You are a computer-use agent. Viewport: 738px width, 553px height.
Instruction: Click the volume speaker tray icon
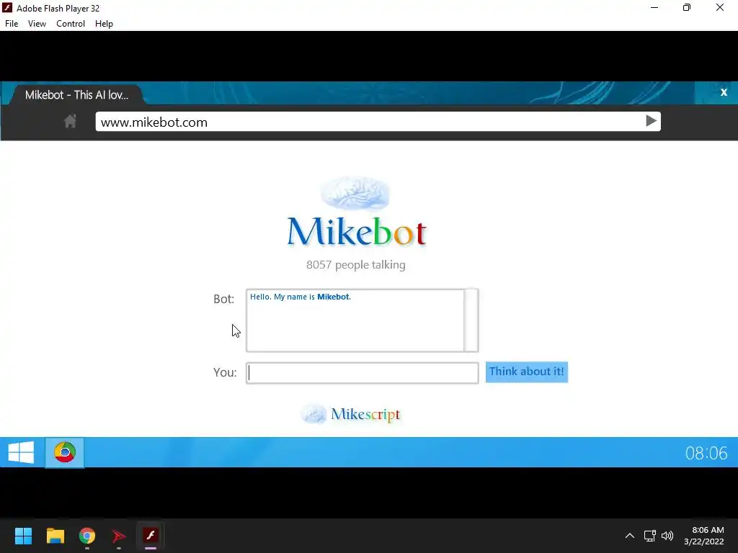coord(667,536)
